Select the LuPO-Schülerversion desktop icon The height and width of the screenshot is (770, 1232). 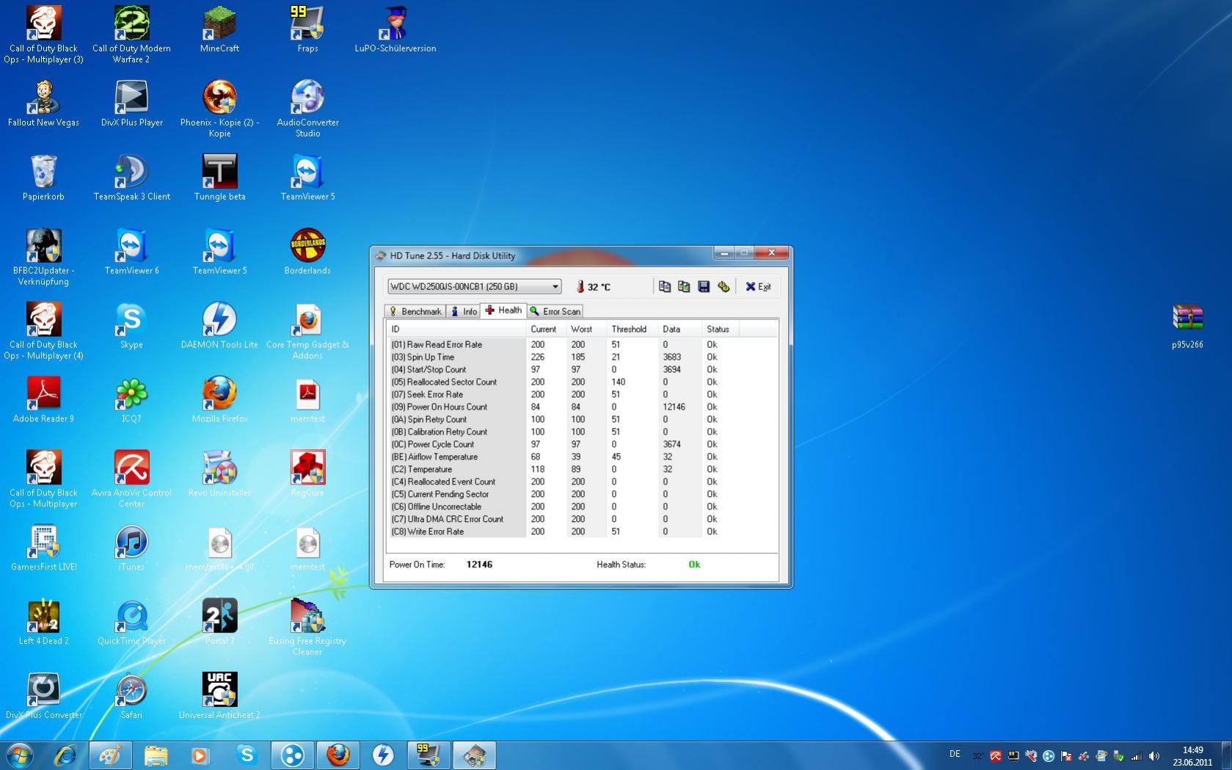(396, 30)
